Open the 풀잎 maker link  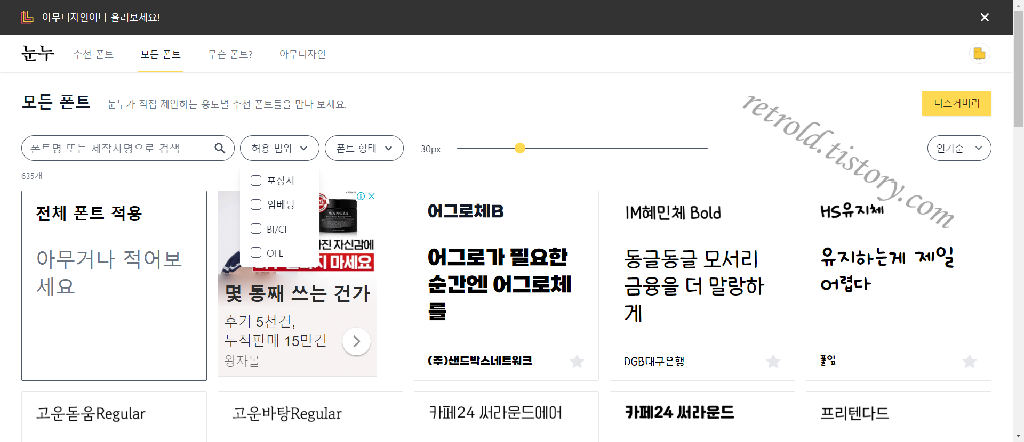(828, 361)
